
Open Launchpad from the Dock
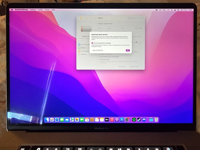pos(52,120)
